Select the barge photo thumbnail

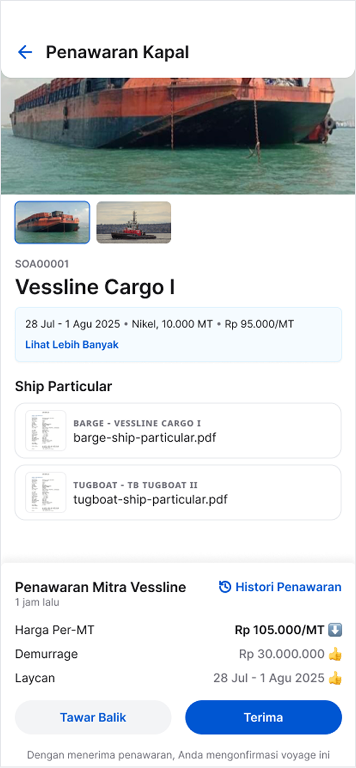(x=52, y=222)
